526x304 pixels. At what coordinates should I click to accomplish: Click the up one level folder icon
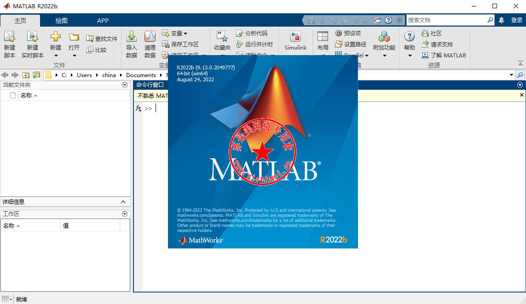[26, 75]
